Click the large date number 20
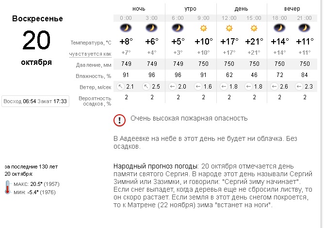324x228 pixels. [37, 40]
